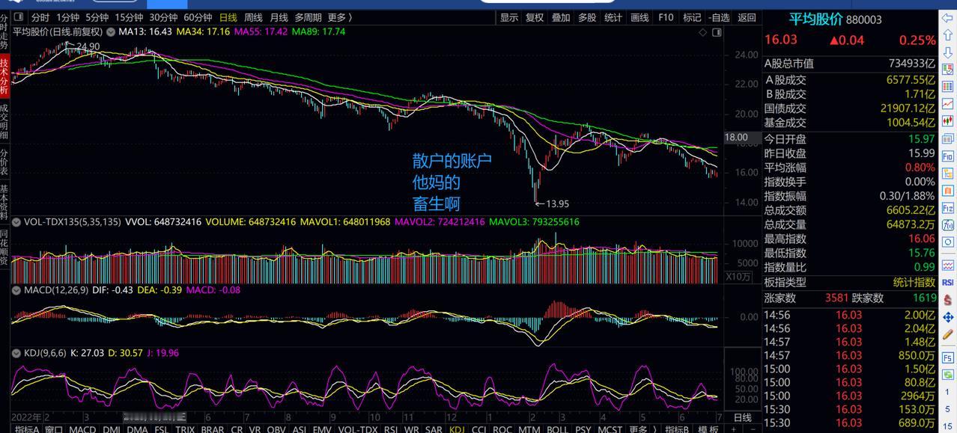
Task: Click the f(x) formula icon in right sidebar
Action: pos(947,225)
